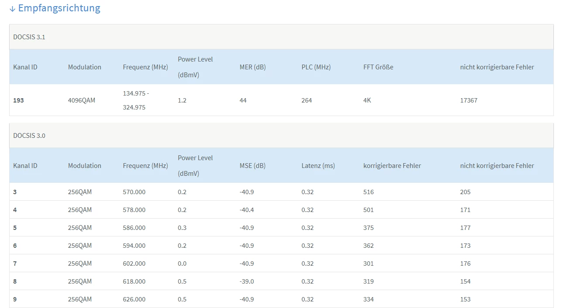Click the 4096QAM modulation cell

[82, 100]
